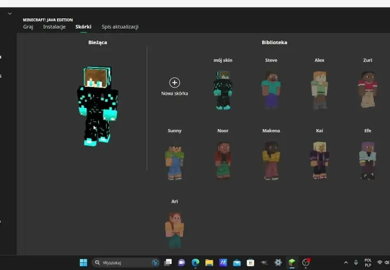Click the Kai name label
This screenshot has height=270, width=390.
[x=320, y=131]
